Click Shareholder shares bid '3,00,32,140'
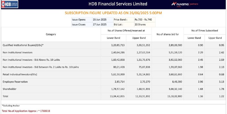Image resolution: width=227 pixels, height=114 pixels. click(x=175, y=89)
